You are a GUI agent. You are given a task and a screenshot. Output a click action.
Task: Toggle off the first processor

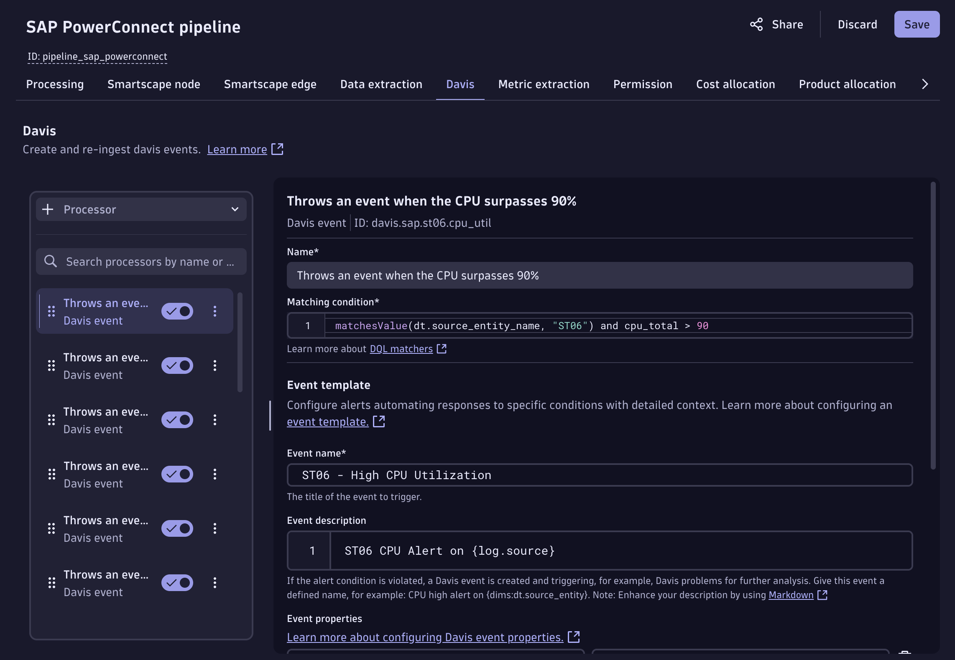tap(177, 311)
